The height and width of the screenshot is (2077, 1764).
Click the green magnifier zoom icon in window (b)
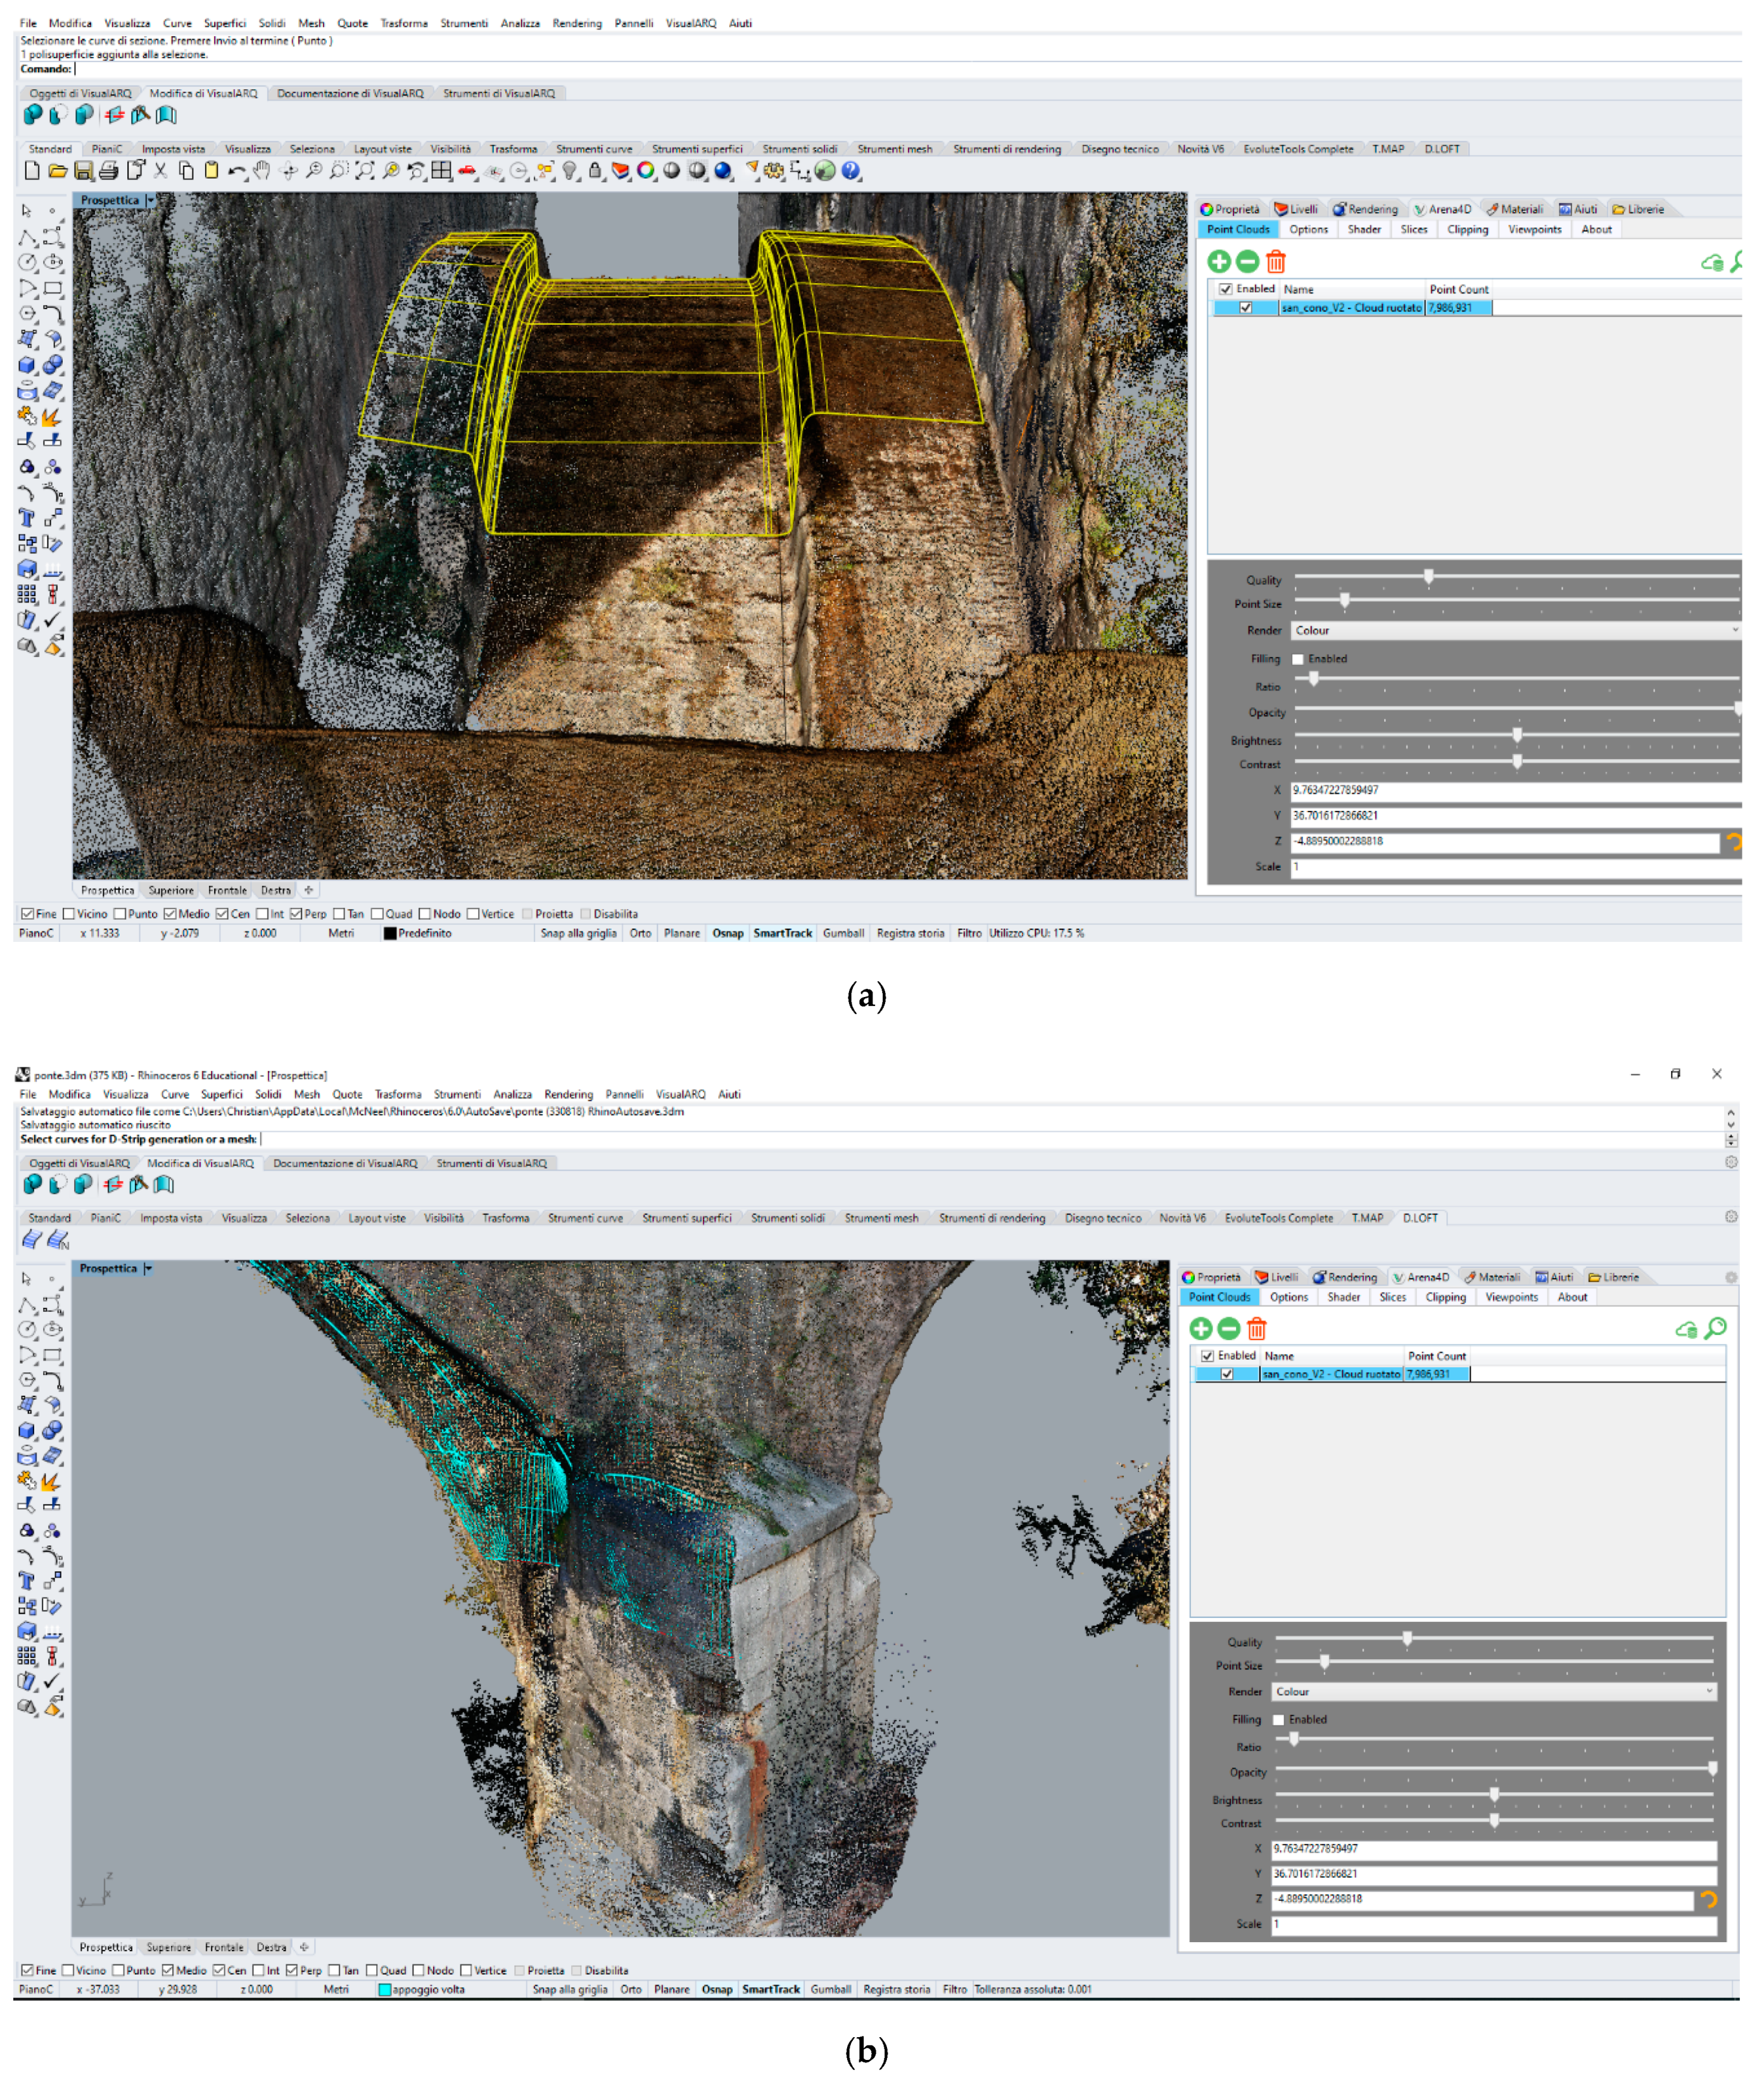point(1716,1327)
